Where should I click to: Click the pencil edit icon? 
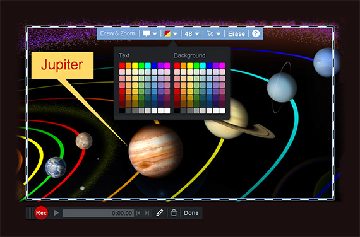pos(160,212)
